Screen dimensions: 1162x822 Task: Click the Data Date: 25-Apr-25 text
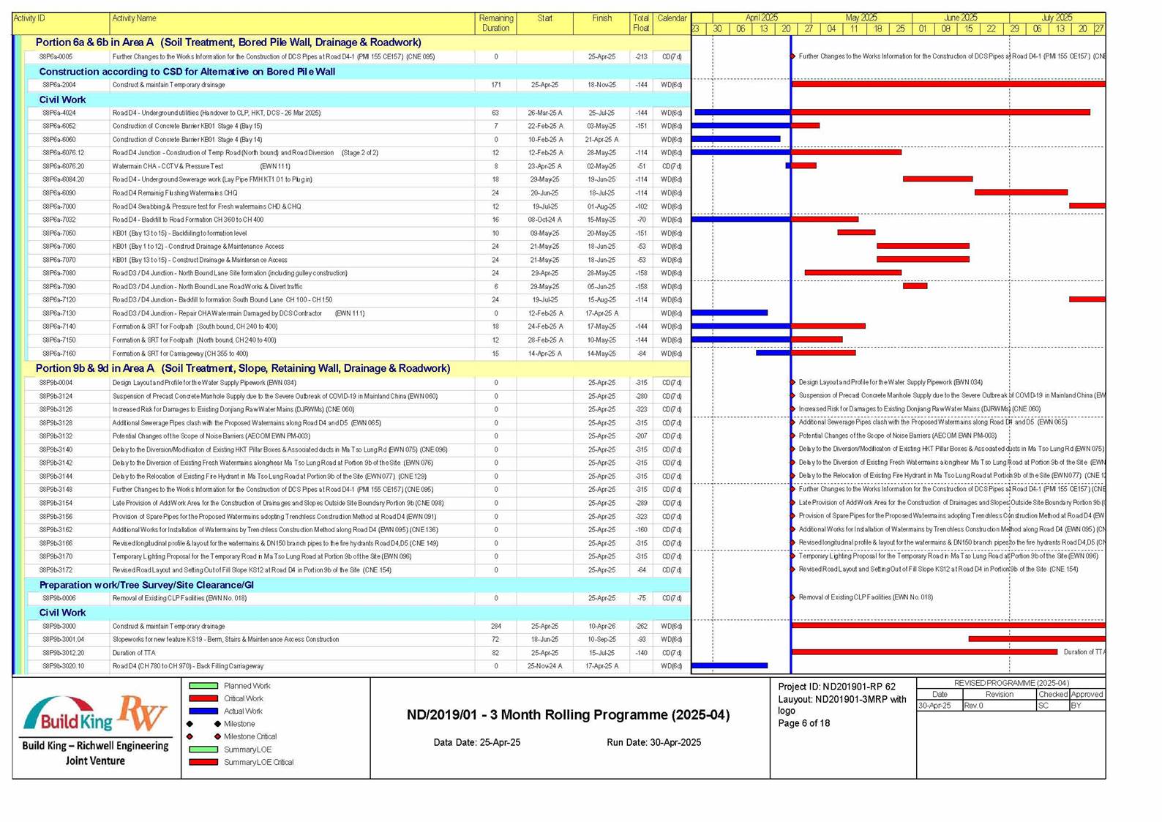[x=477, y=742]
